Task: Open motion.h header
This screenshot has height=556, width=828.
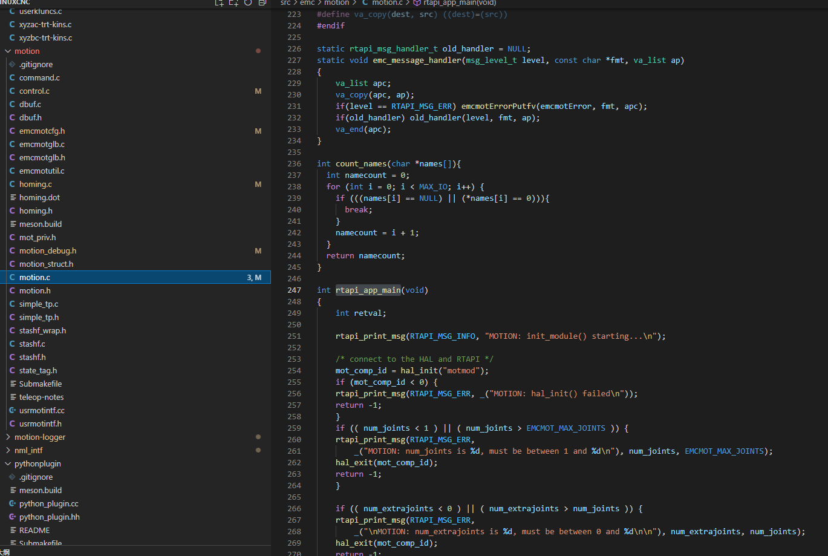Action: pos(135,290)
